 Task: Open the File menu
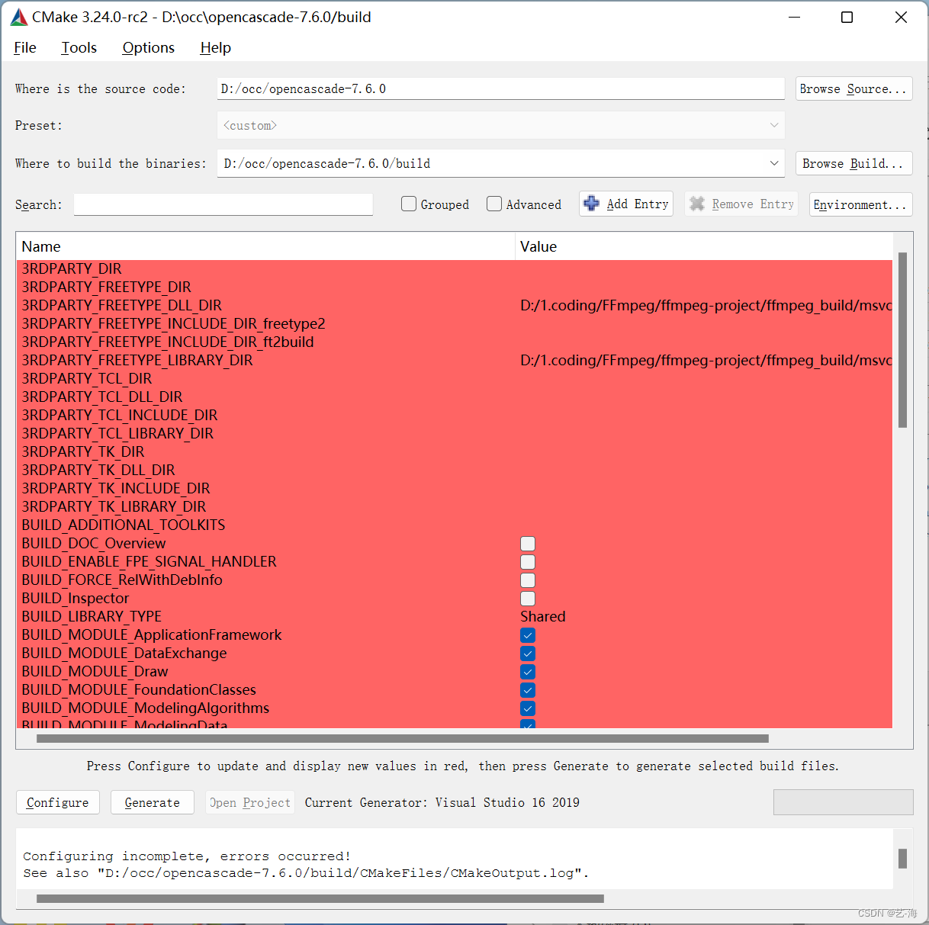pos(25,47)
